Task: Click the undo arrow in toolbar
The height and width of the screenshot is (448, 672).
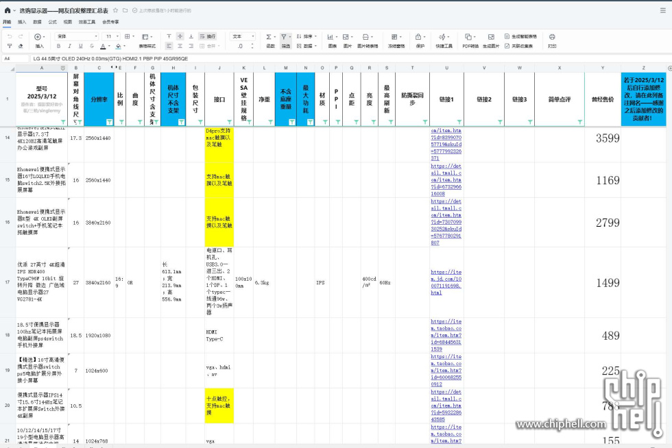Action: pos(10,37)
